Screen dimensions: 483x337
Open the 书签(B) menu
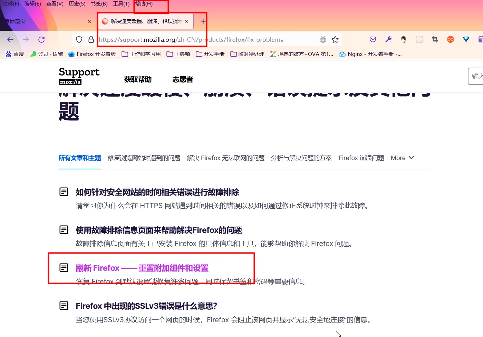(x=99, y=4)
